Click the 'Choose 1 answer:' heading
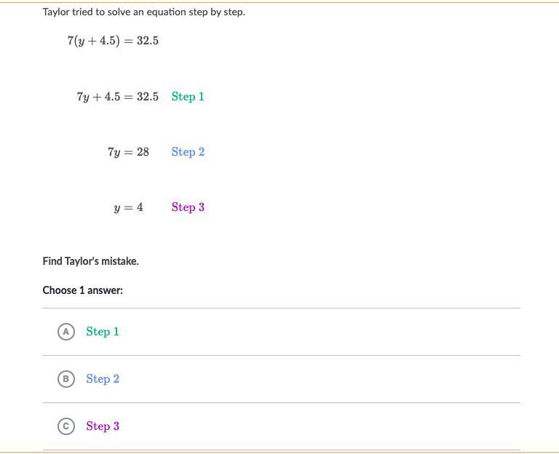 click(x=83, y=290)
